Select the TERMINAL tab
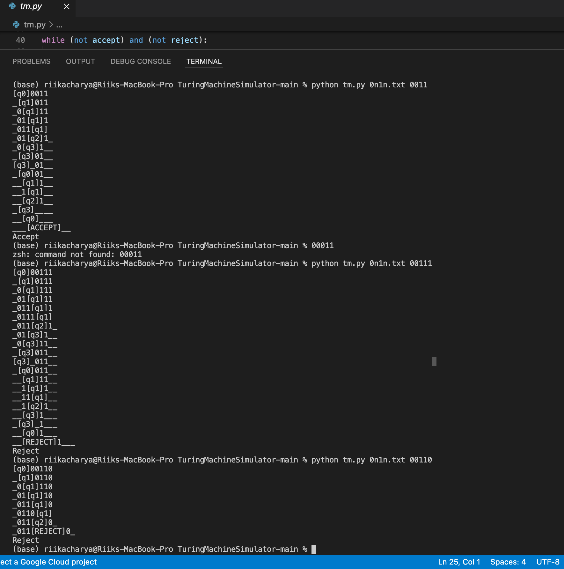 point(204,61)
